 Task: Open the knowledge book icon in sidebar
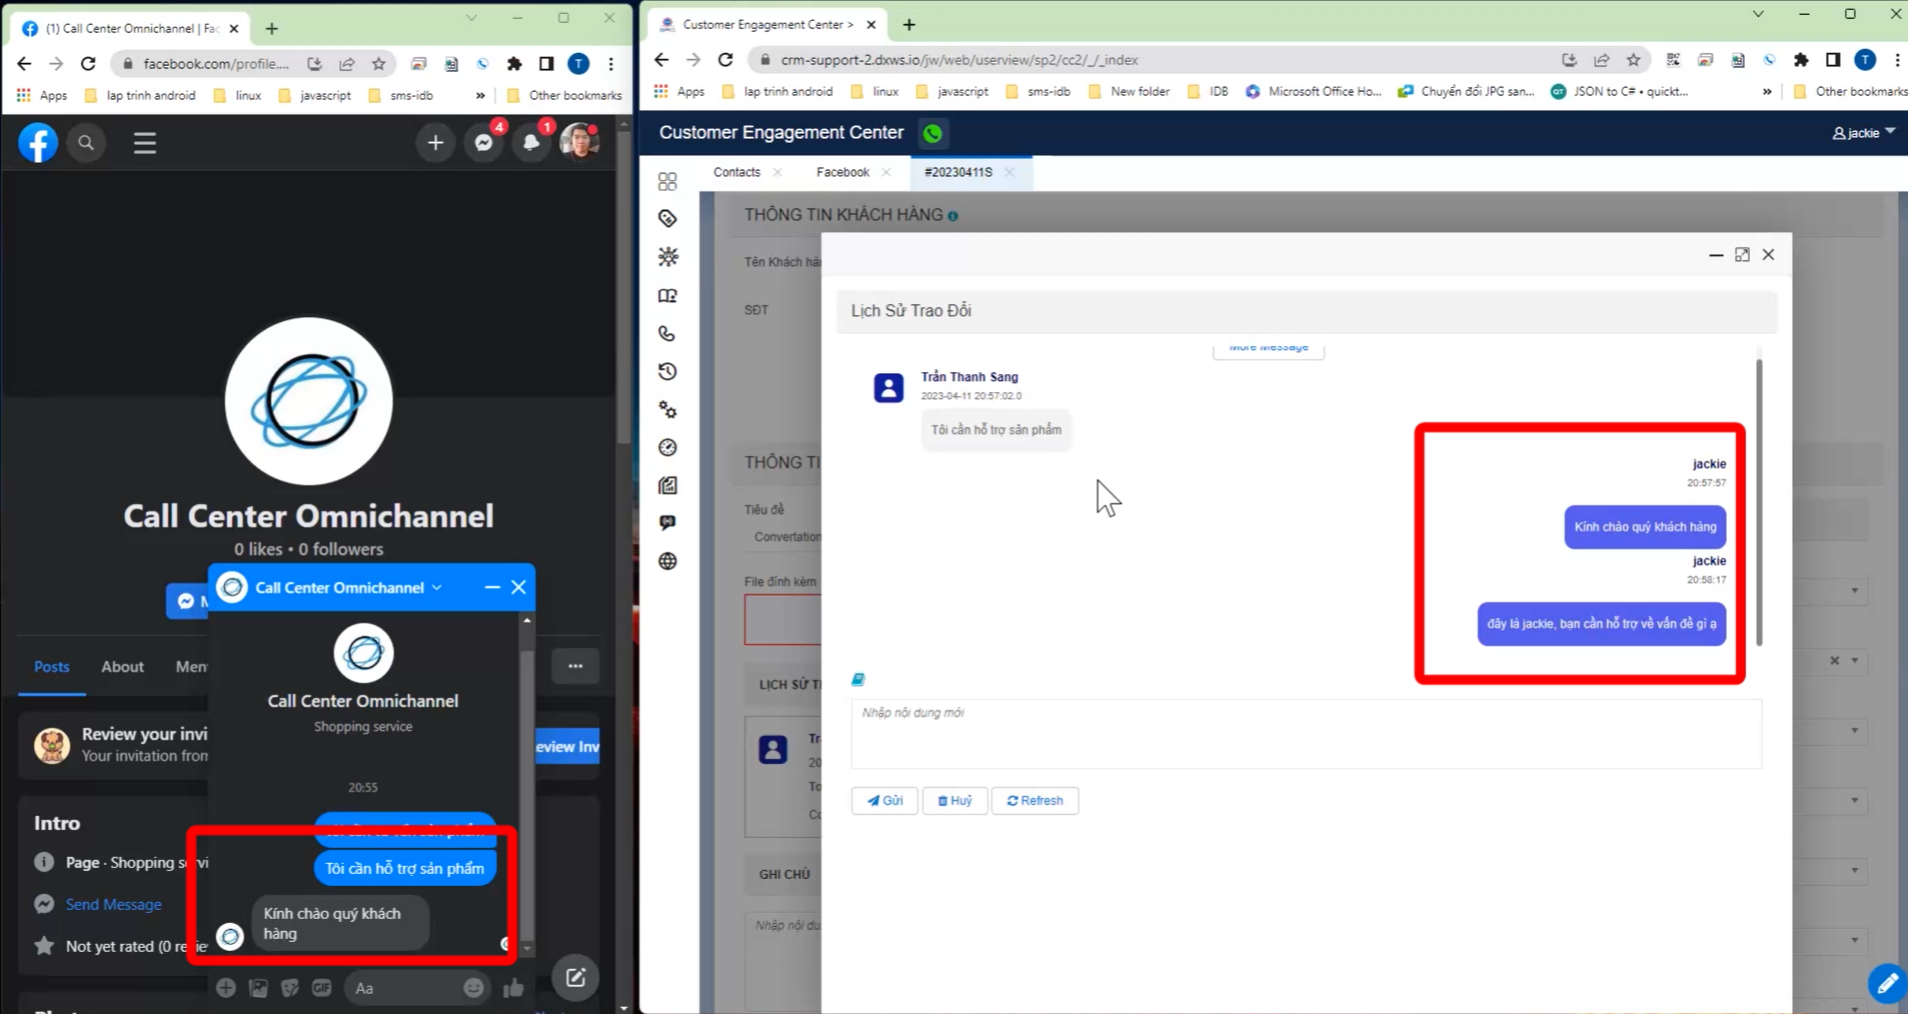(666, 295)
